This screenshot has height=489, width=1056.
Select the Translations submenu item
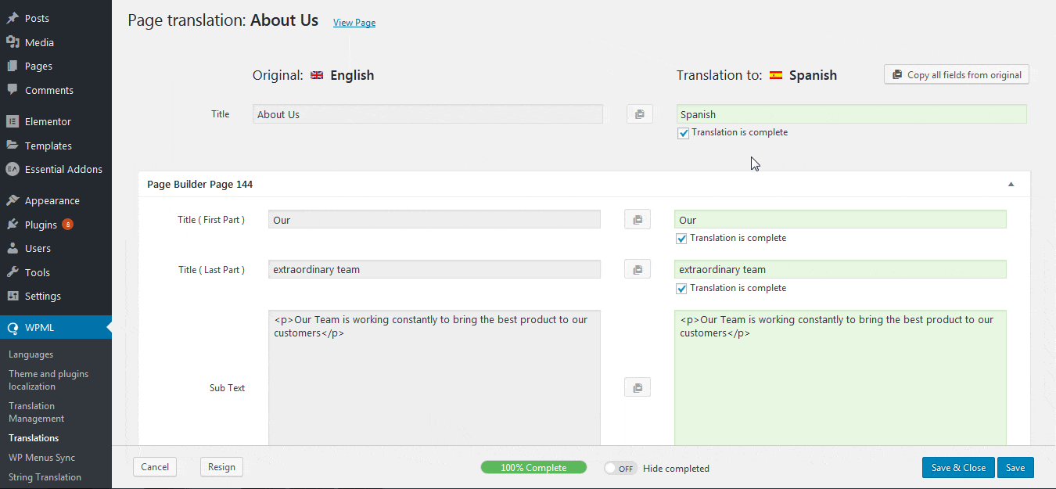point(34,438)
